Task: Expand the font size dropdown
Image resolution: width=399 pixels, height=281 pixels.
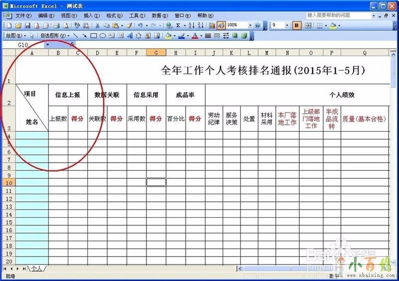Action: 287,25
